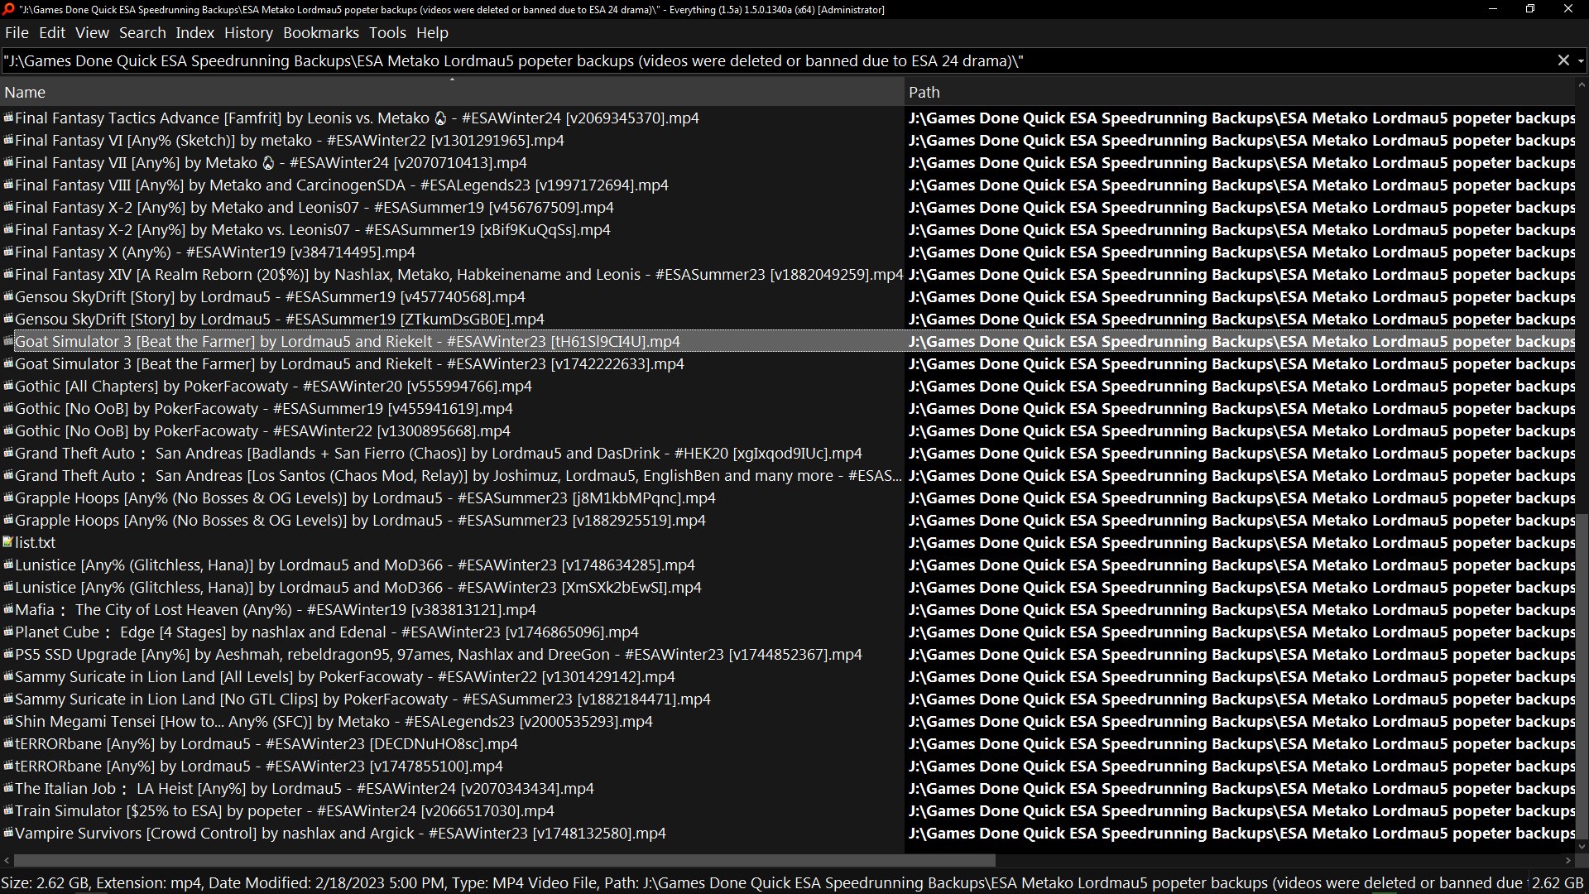Image resolution: width=1589 pixels, height=894 pixels.
Task: Open the Tools menu
Action: 387,33
